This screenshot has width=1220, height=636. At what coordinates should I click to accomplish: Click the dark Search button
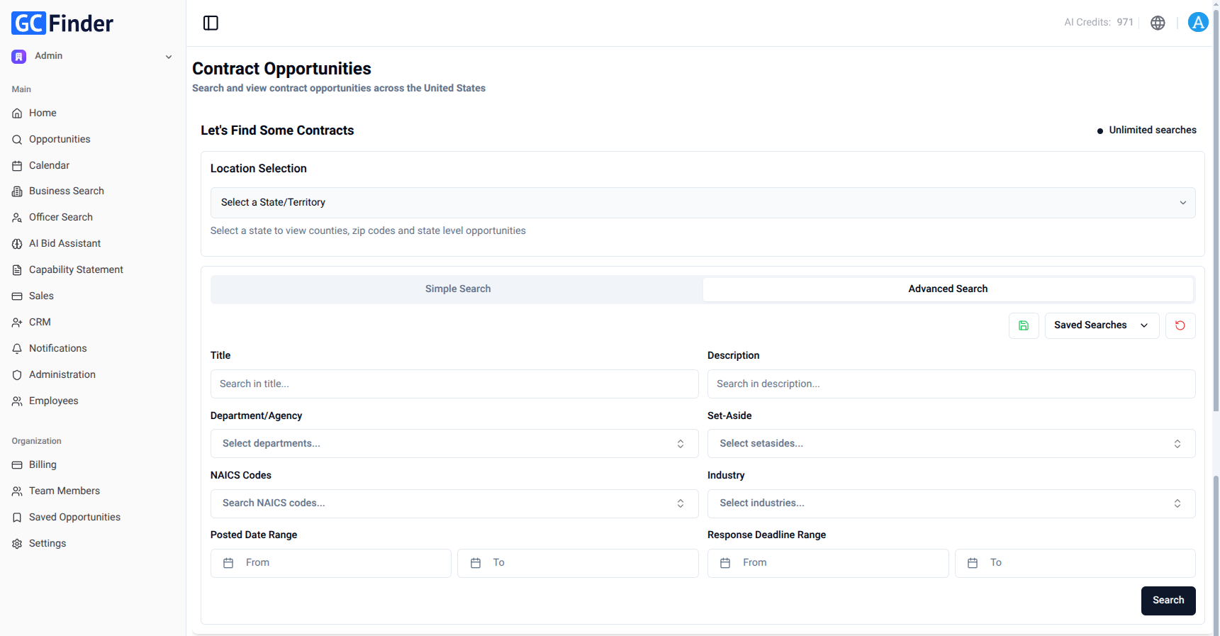[1168, 601]
